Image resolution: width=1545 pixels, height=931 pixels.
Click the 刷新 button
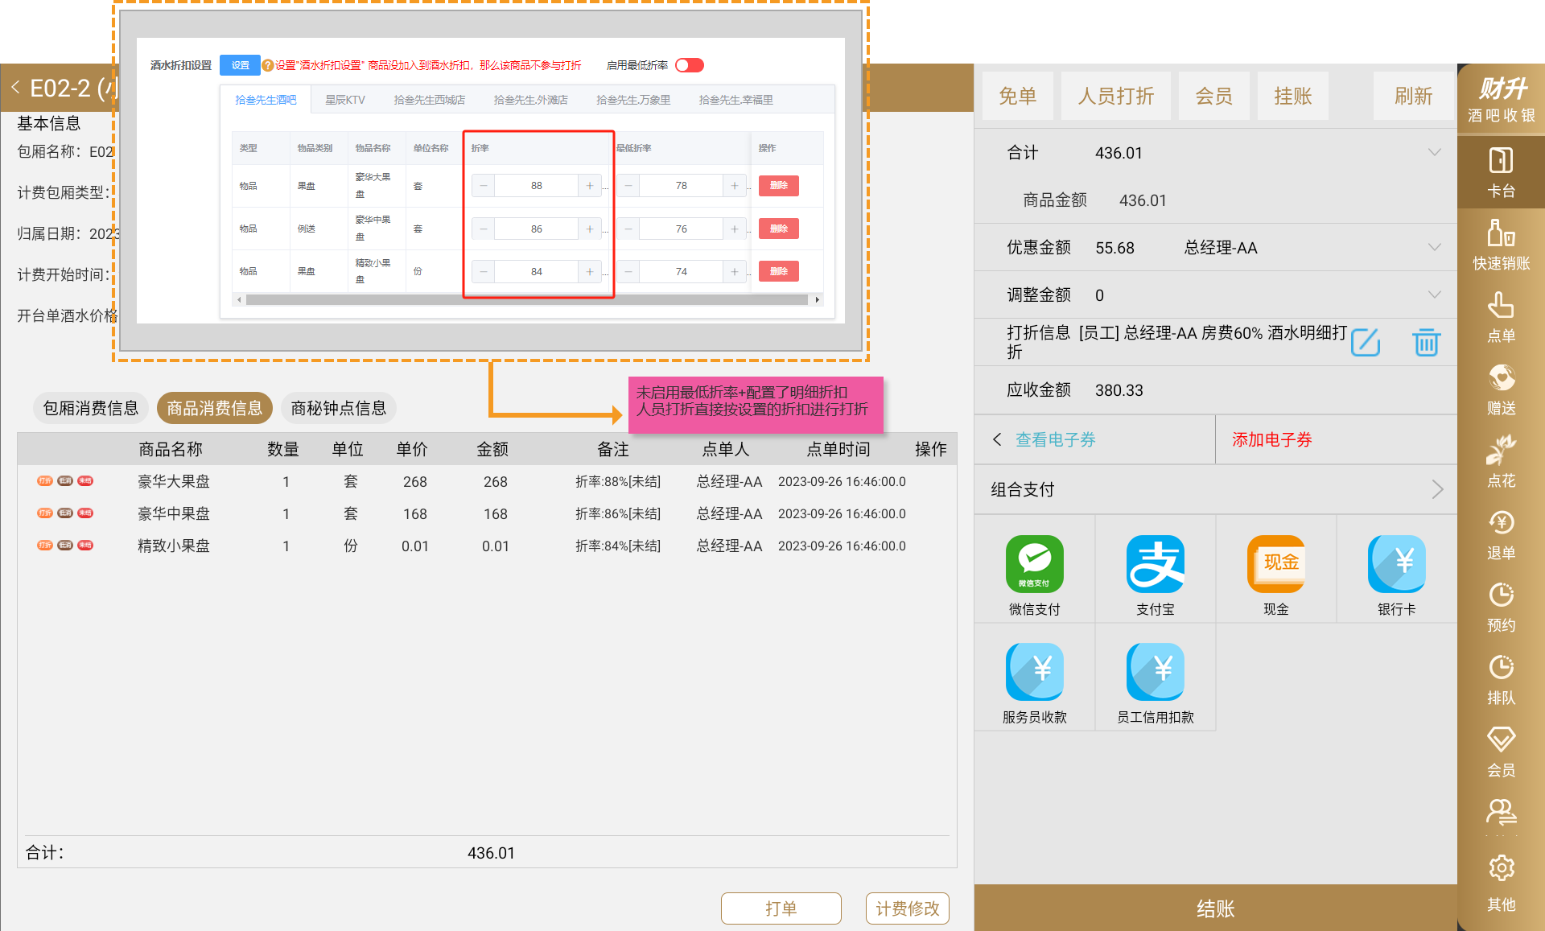pyautogui.click(x=1414, y=96)
